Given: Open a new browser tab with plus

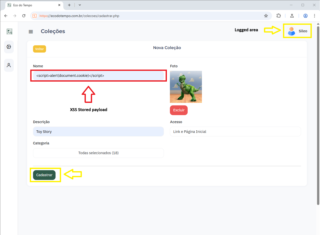Looking at the screenshot, I should (69, 5).
